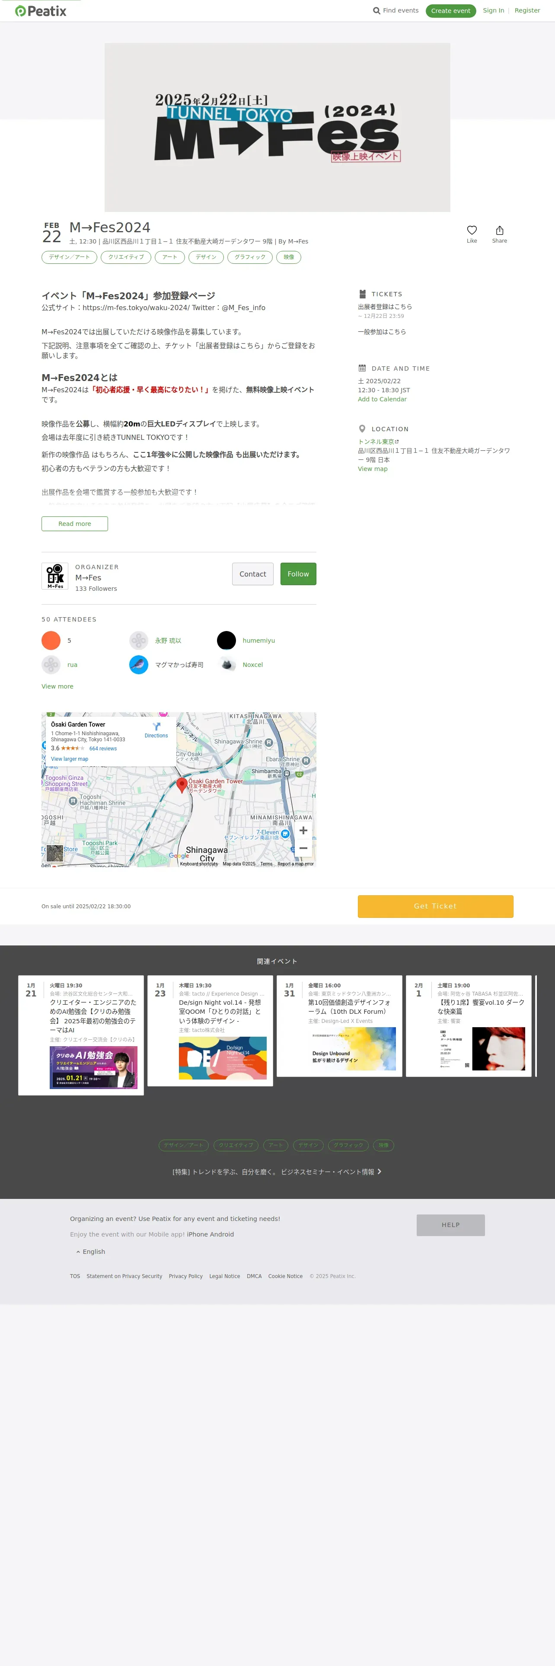
Task: Expand the attendee list with View more
Action: pyautogui.click(x=57, y=686)
